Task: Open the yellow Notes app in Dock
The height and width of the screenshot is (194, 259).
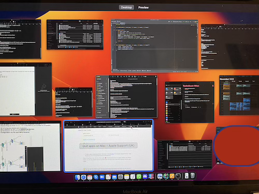Action: (126, 177)
